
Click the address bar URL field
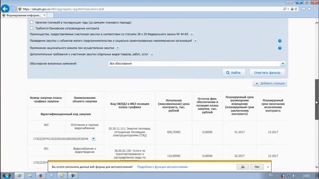[150, 9]
